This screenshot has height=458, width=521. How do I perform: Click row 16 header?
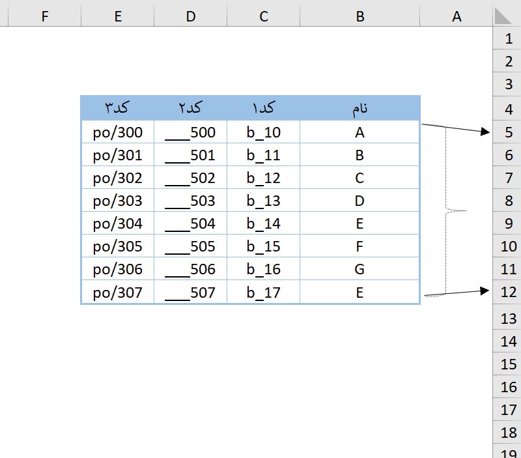pos(508,387)
